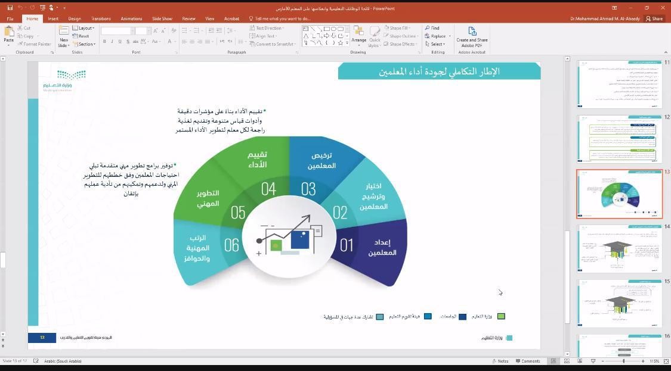The width and height of the screenshot is (671, 371).
Task: Open the Arrange tool
Action: pos(358,35)
